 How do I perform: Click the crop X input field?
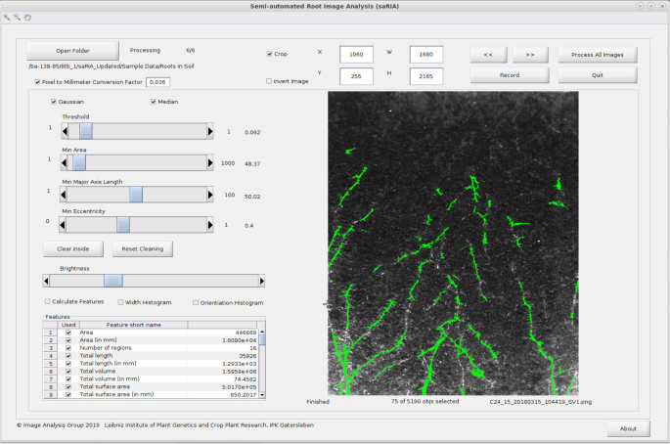pyautogui.click(x=356, y=54)
